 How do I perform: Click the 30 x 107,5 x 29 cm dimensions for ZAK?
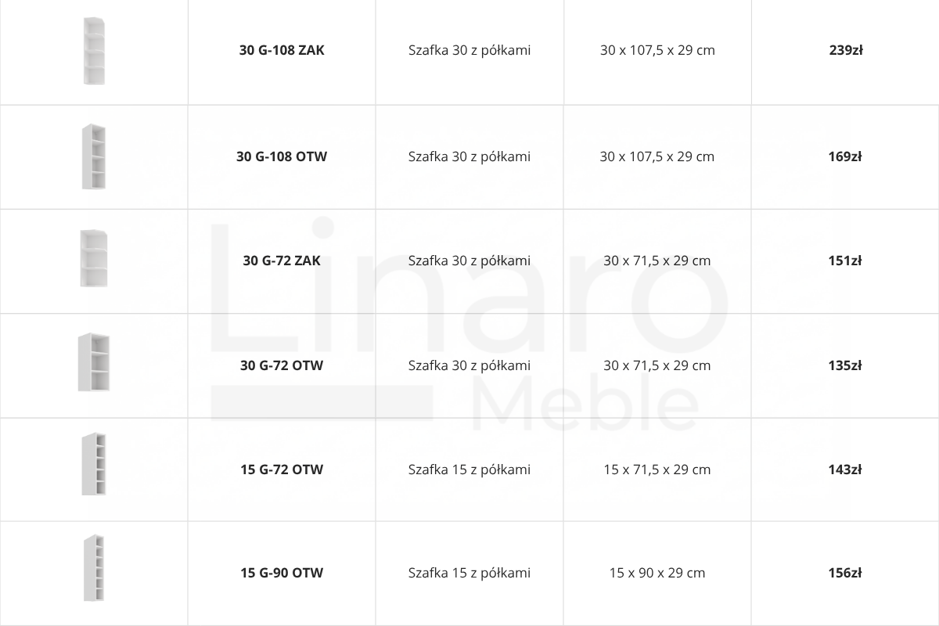point(657,50)
